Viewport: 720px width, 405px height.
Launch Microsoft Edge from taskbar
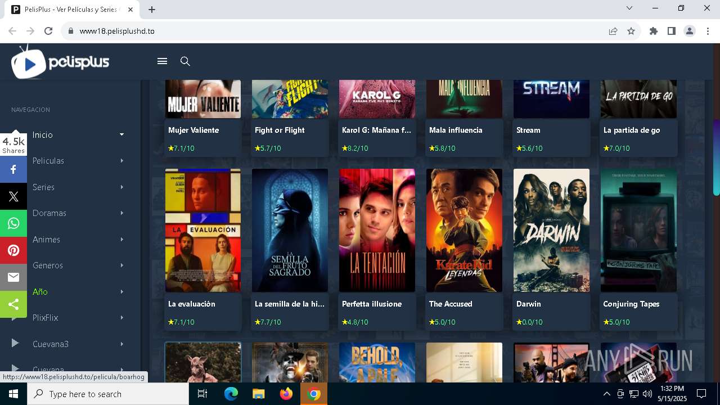point(231,394)
